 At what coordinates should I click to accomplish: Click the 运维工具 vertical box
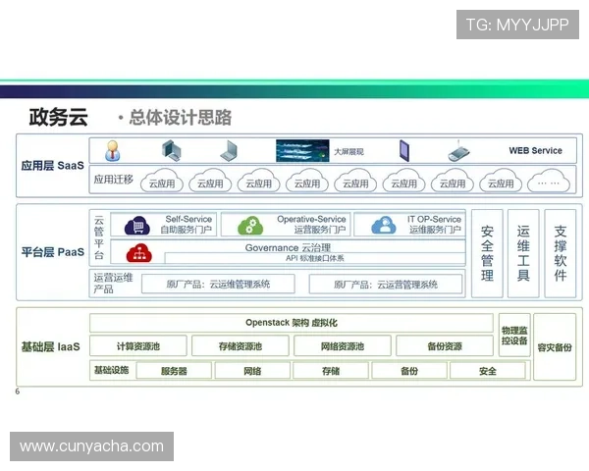(523, 253)
